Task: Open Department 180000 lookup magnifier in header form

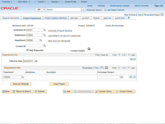Action: [x=41, y=41]
